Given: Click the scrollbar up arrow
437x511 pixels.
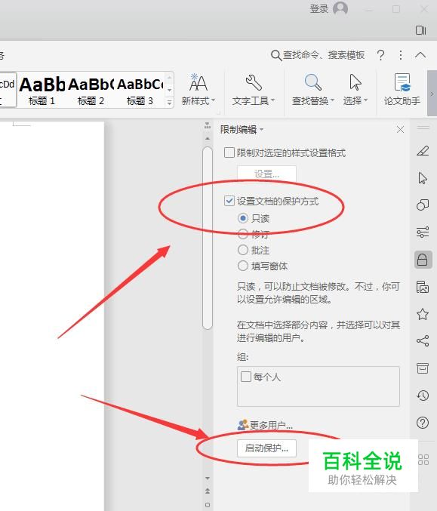Looking at the screenshot, I should coord(208,138).
